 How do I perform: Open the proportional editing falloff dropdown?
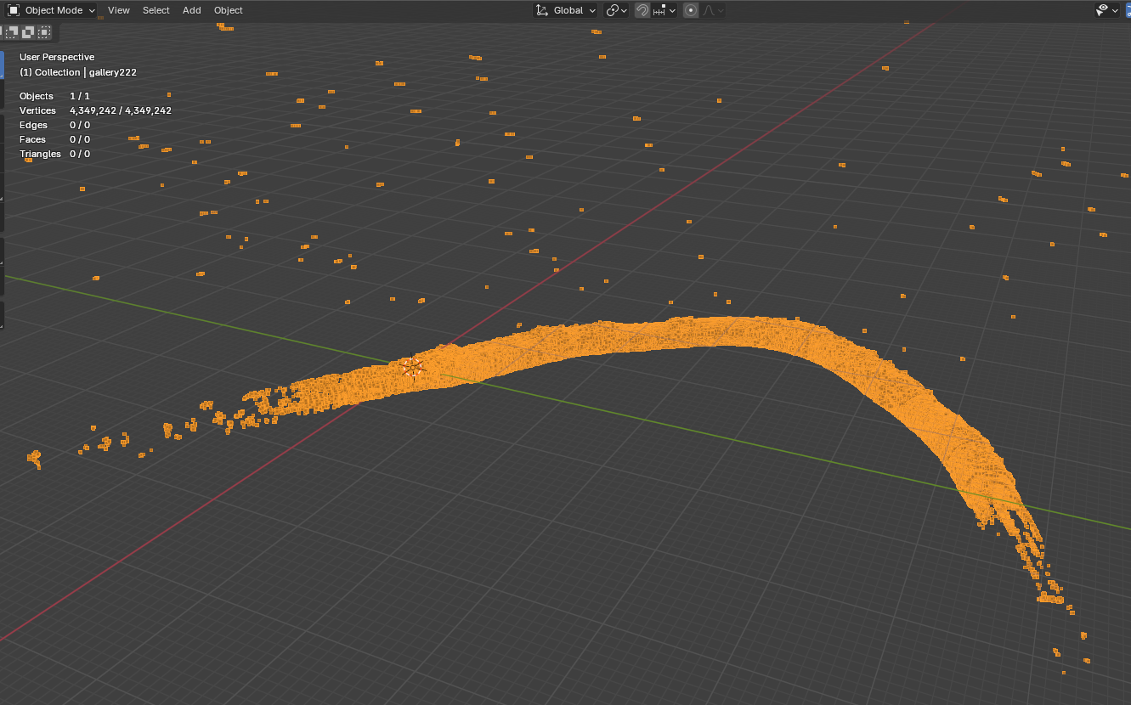(x=713, y=10)
